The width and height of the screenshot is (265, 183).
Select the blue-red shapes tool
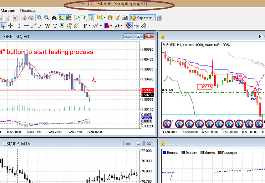pos(107,26)
